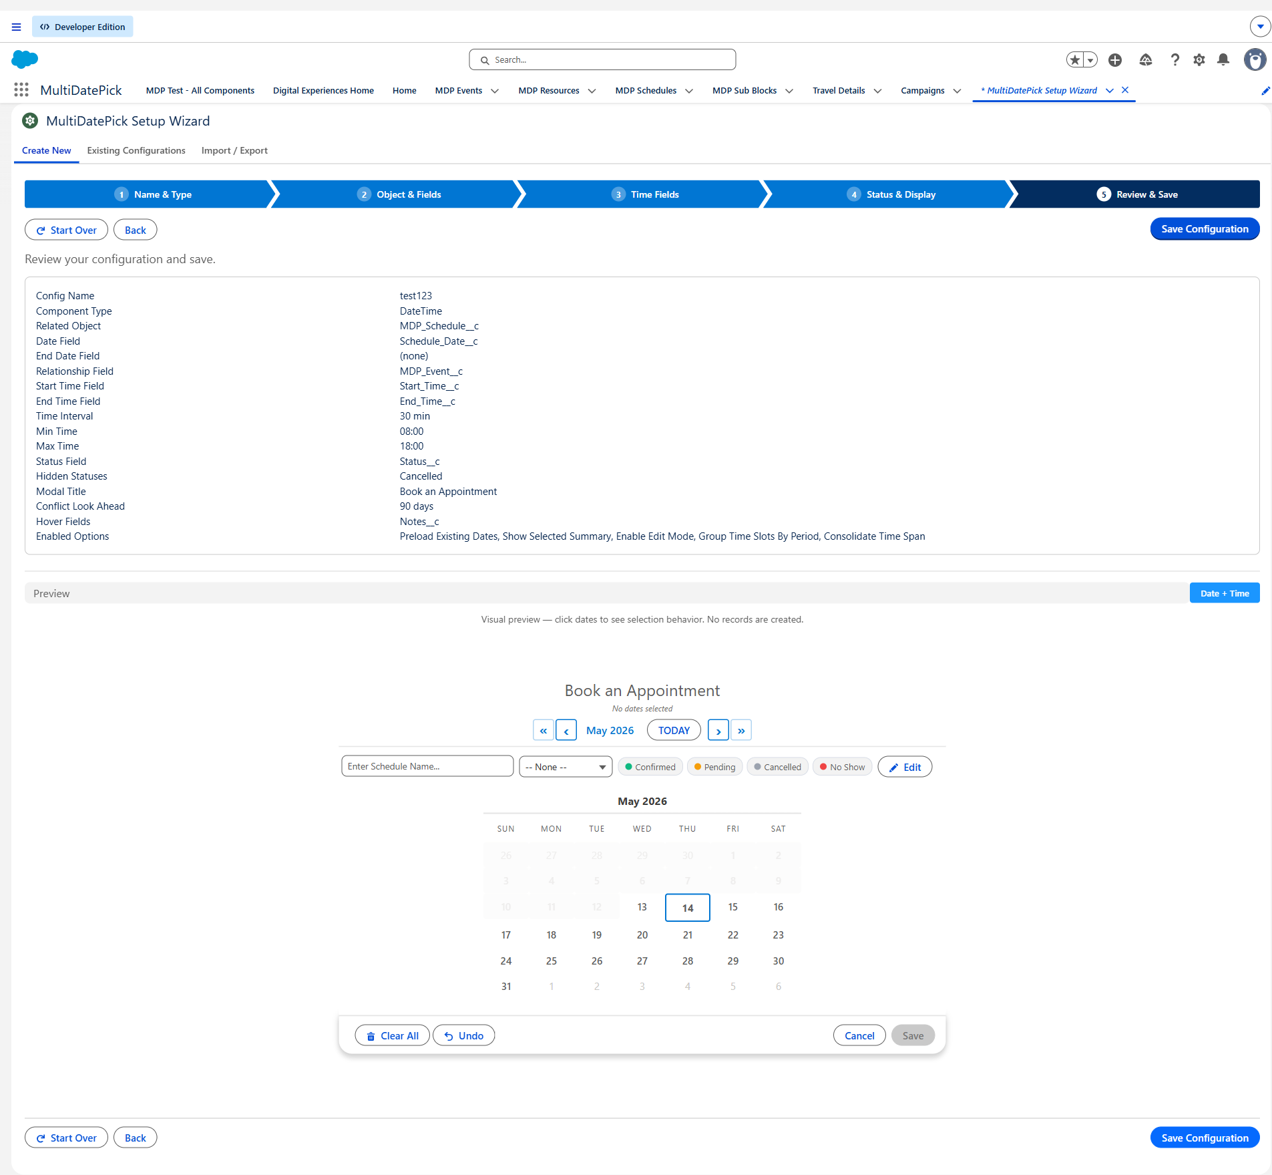The image size is (1272, 1175).
Task: Go to previous month arrow
Action: tap(566, 730)
